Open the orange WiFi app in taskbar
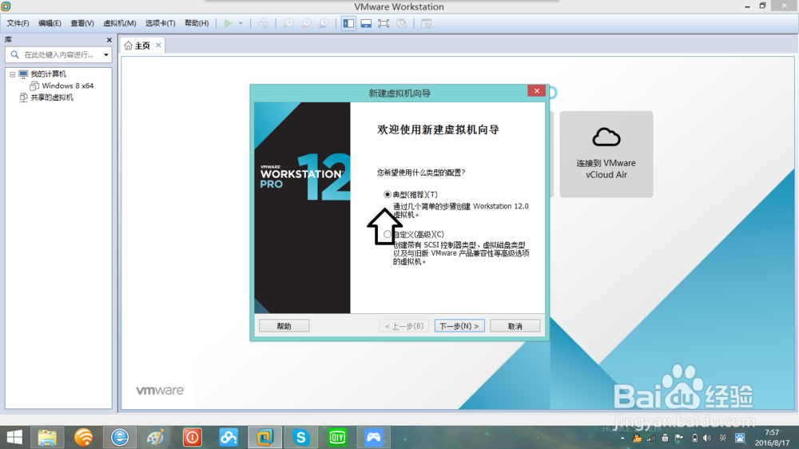Image resolution: width=799 pixels, height=449 pixels. (84, 437)
